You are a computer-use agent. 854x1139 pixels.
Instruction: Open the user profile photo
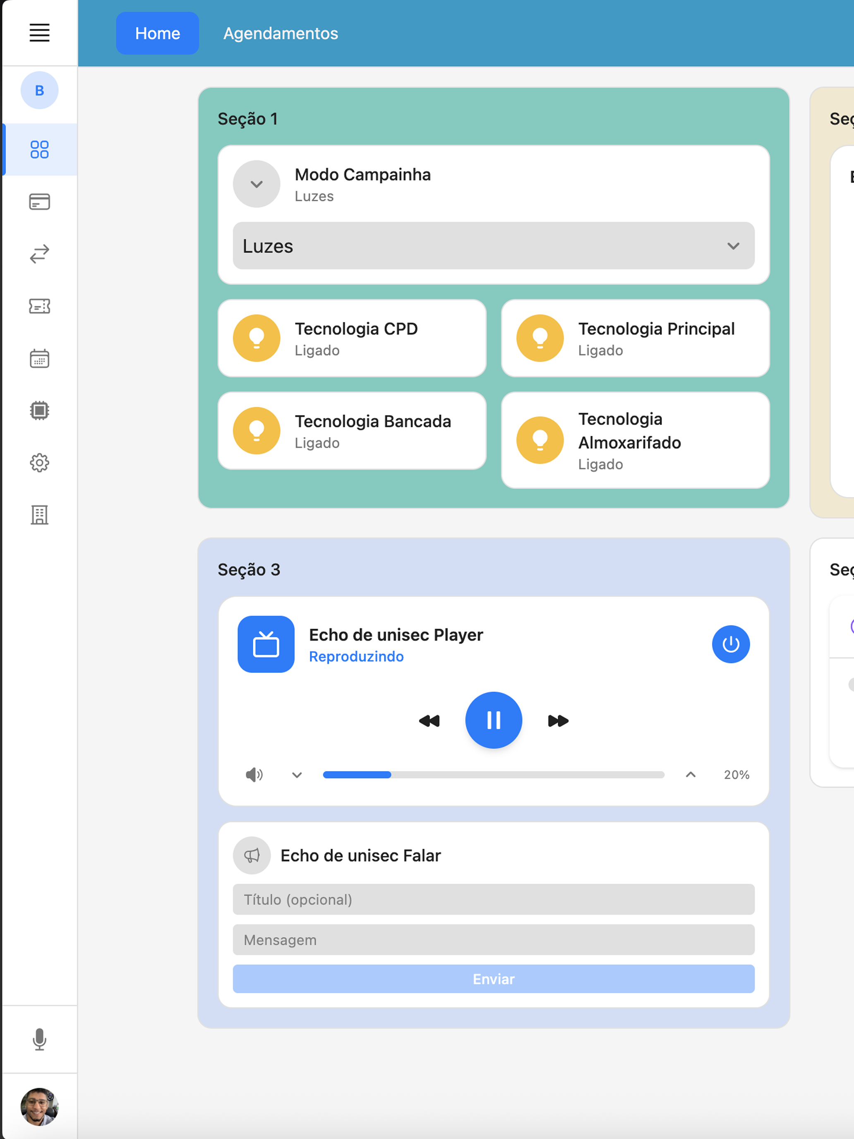pos(39,1107)
